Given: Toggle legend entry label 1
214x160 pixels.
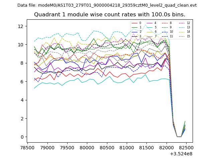Looking at the screenshot, I should 140,27.
